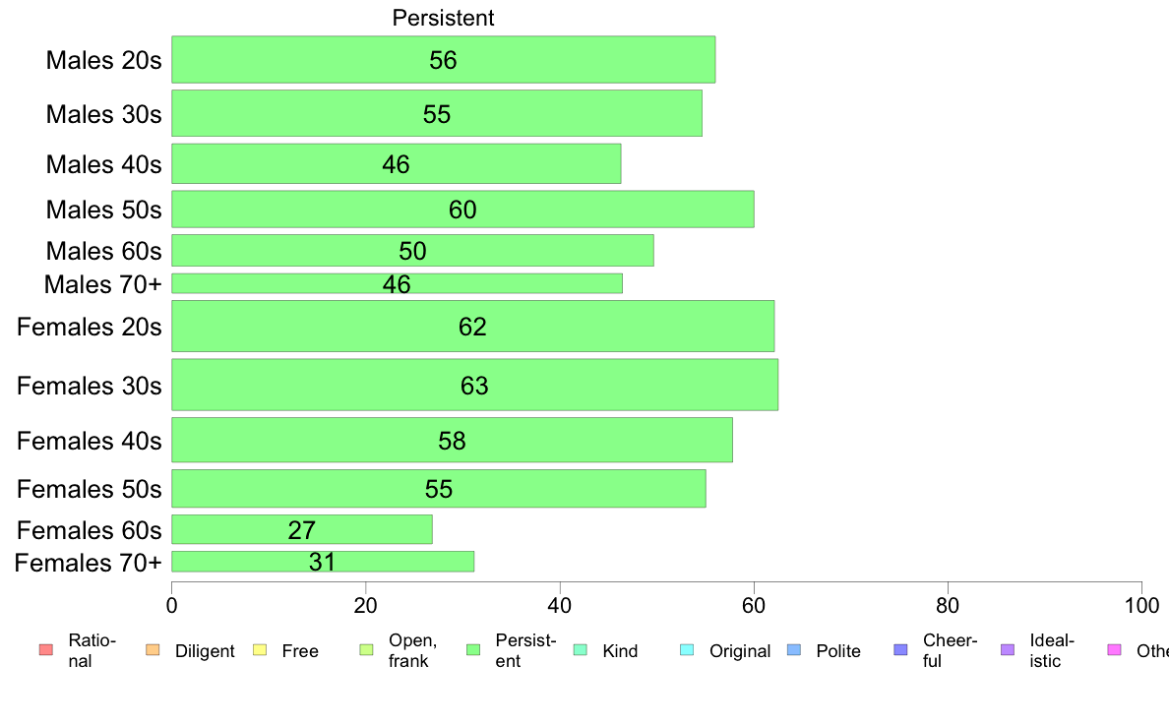1169x724 pixels.
Task: Click the Males 20s bar showing 56
Action: click(444, 60)
